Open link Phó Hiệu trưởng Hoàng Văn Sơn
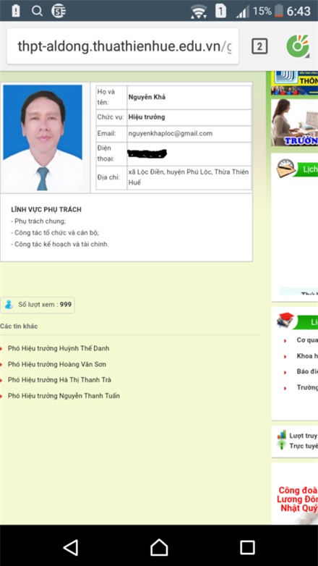The height and width of the screenshot is (566, 318). pyautogui.click(x=57, y=364)
